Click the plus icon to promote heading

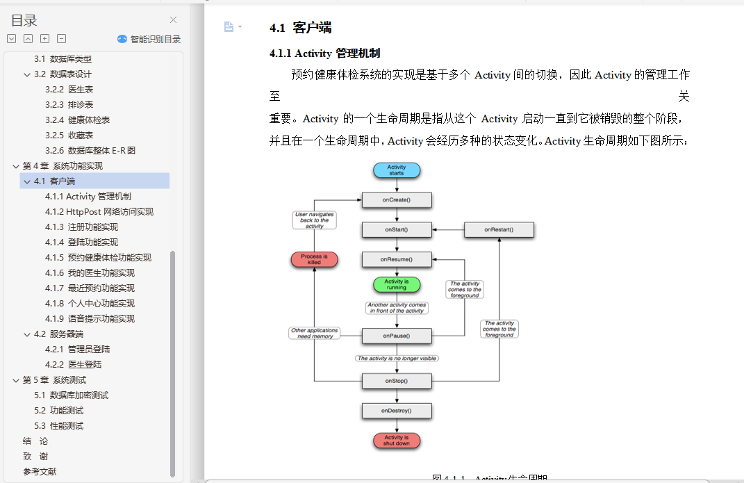45,39
